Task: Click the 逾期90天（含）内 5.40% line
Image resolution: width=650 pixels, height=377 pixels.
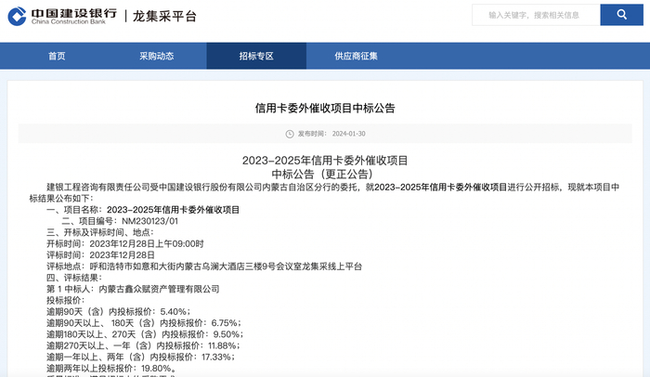Action: point(119,311)
